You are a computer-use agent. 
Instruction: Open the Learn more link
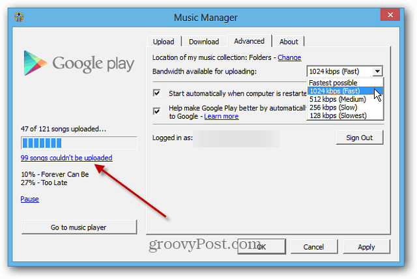point(222,116)
